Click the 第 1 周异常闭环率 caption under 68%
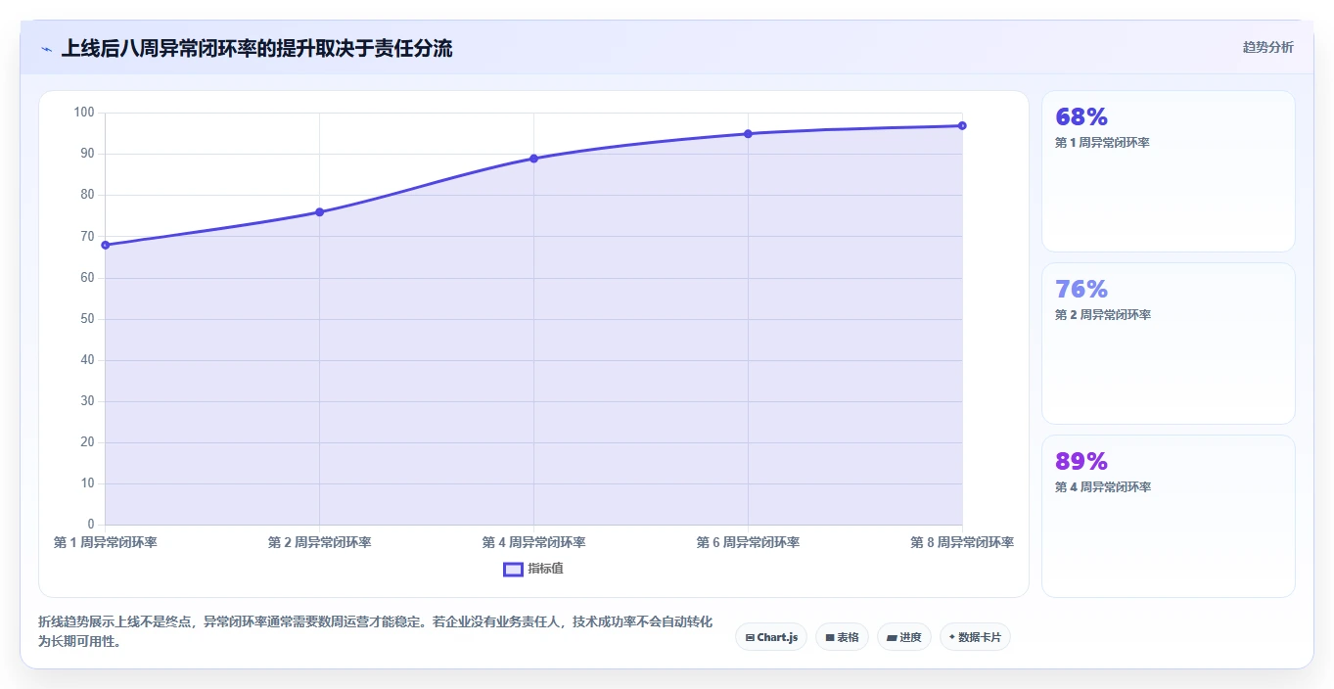 pos(1102,143)
